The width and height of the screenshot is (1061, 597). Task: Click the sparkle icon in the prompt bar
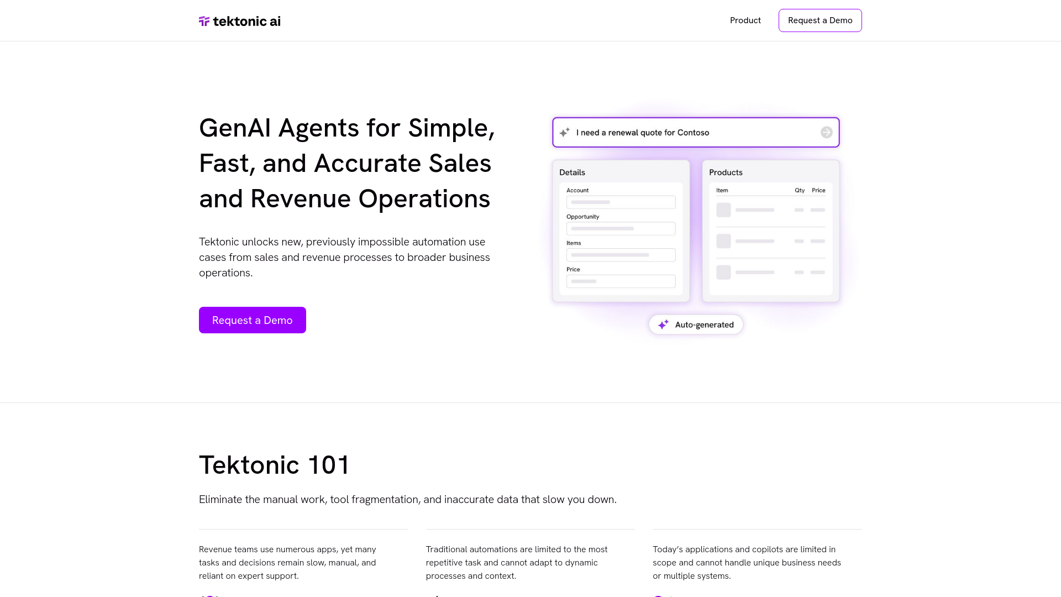click(565, 132)
